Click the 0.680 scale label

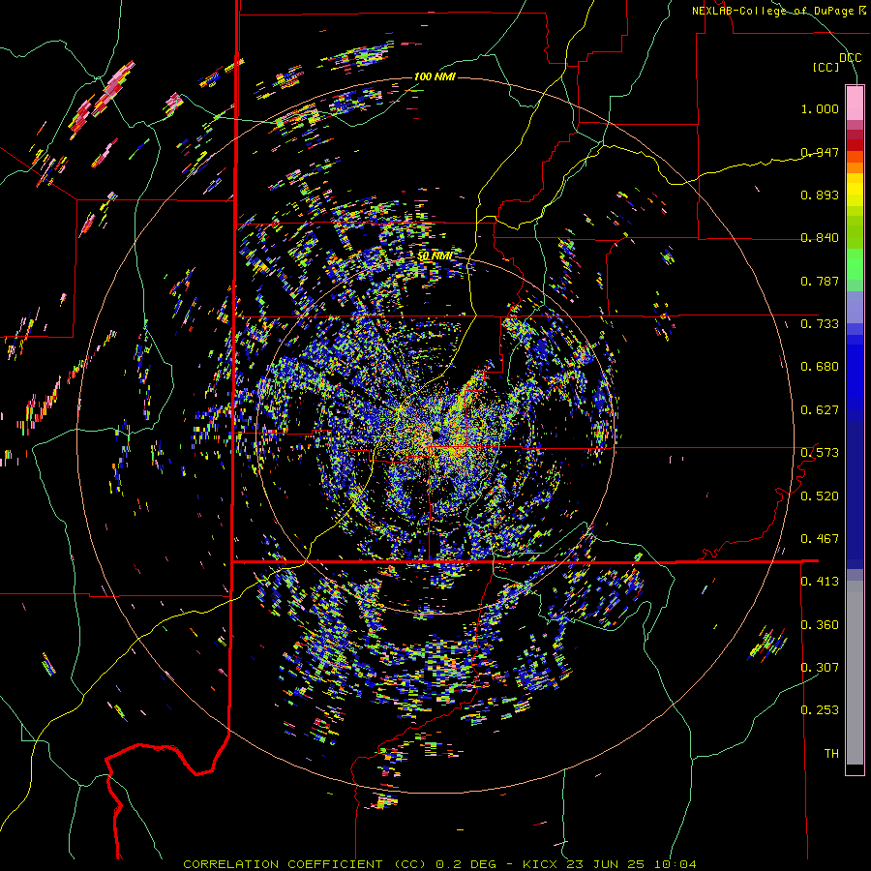point(820,367)
